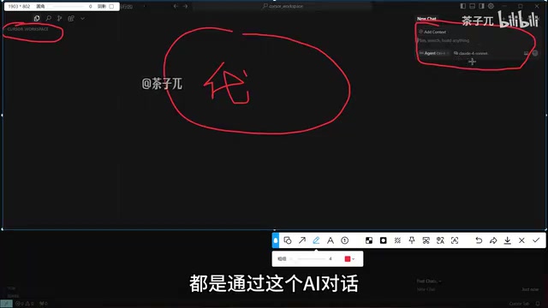The image size is (548, 308).
Task: Select the arrow annotation tool
Action: 302,240
